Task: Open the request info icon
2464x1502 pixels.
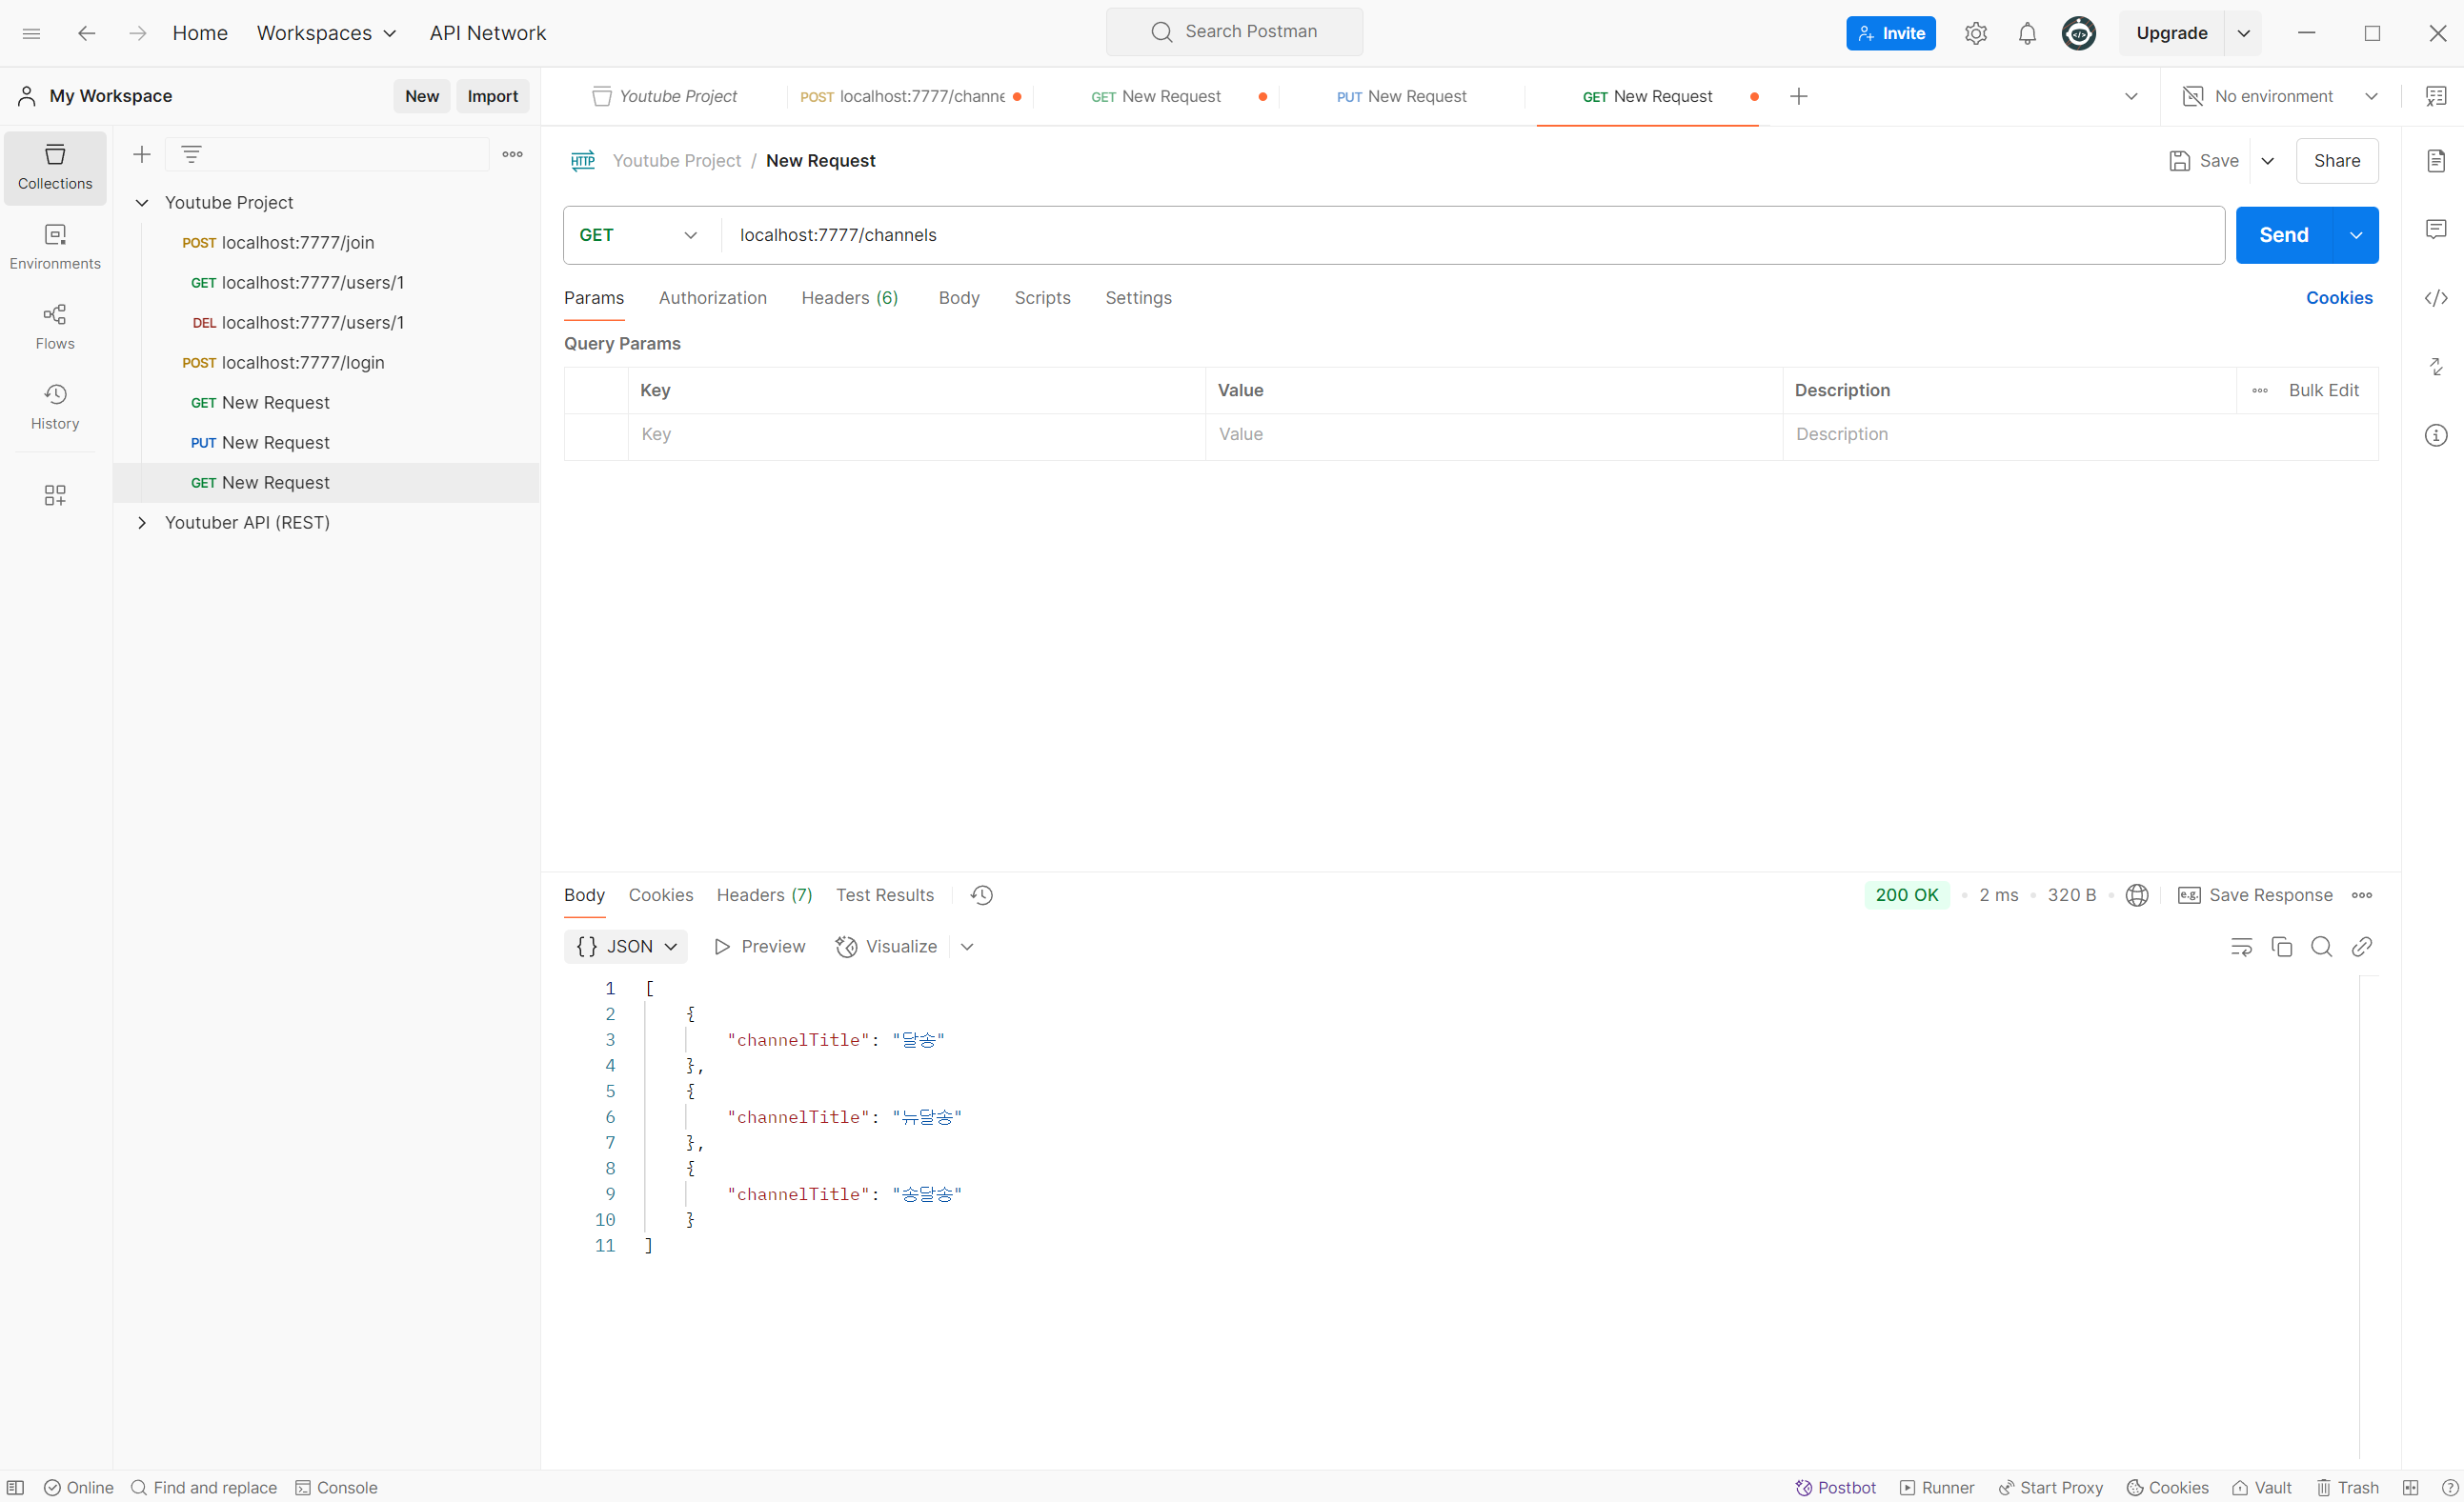Action: point(2436,434)
